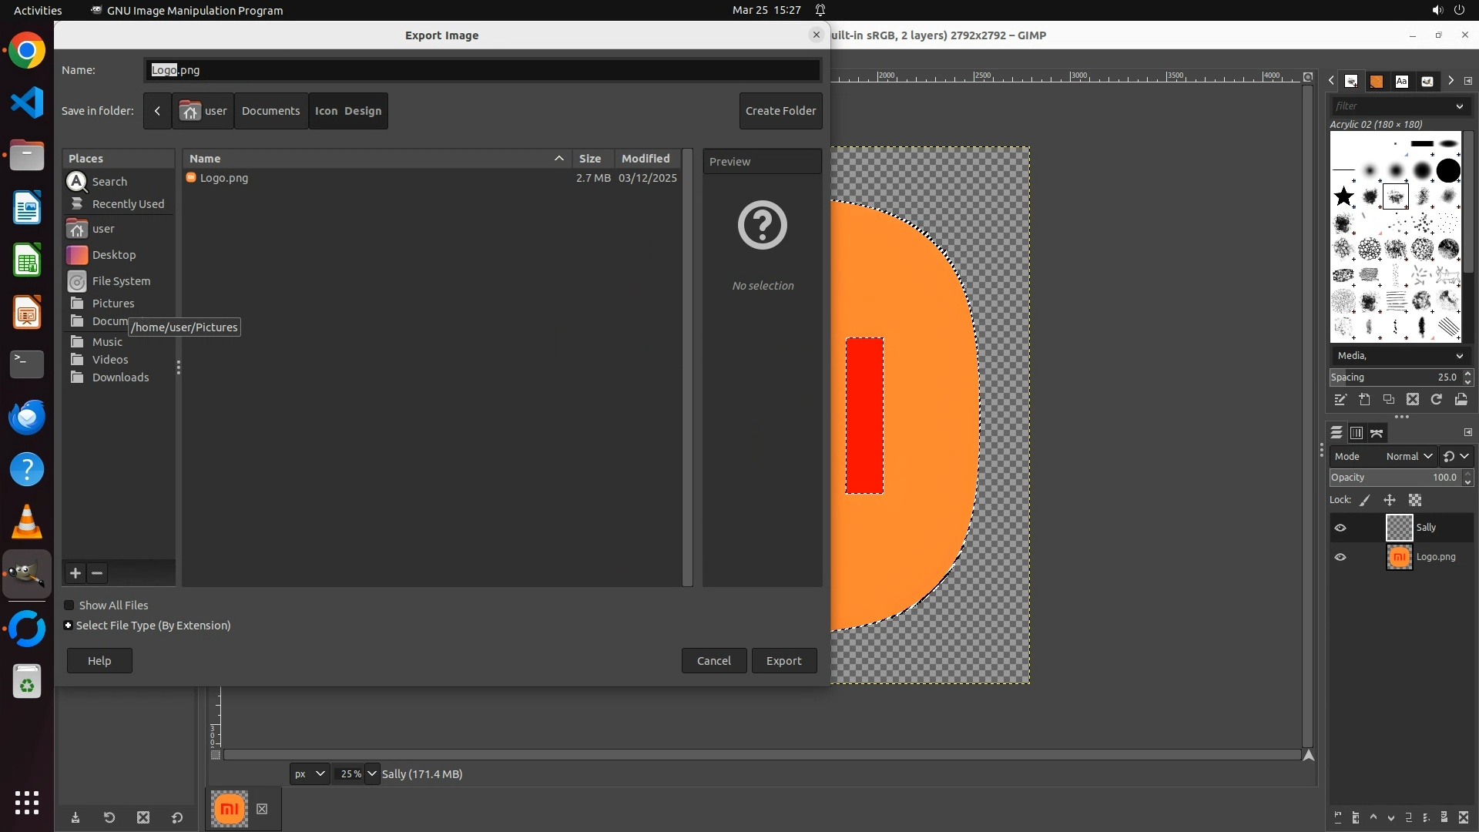Click the lock position and size icon
The width and height of the screenshot is (1479, 832).
click(1390, 500)
